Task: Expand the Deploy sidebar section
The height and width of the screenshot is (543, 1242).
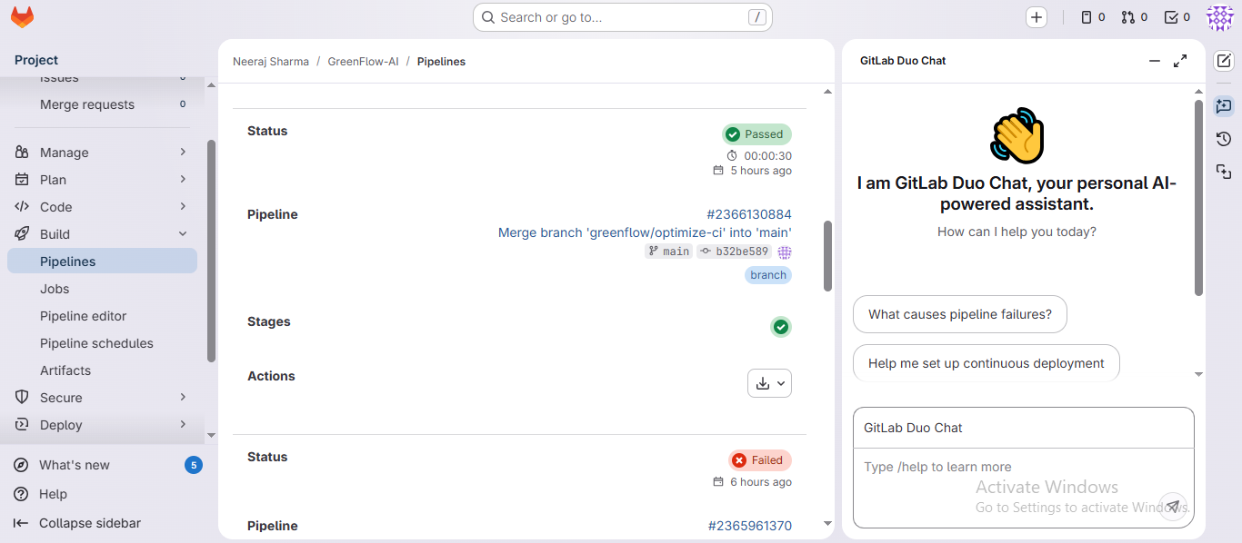Action: pos(183,425)
